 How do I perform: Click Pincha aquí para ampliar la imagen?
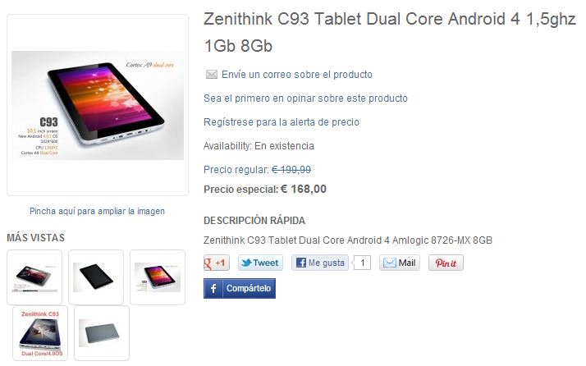[x=97, y=211]
